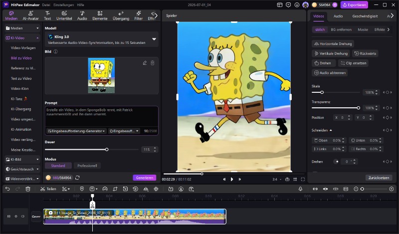Edit the uploaded image with pencil icon
399x234 pixels.
click(145, 63)
